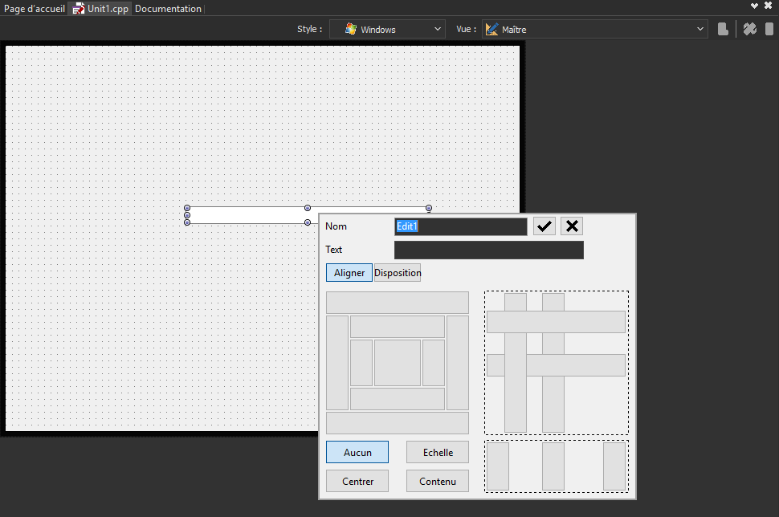Grab the bottom-middle sizing handle of the edit box
The width and height of the screenshot is (779, 517).
click(308, 222)
